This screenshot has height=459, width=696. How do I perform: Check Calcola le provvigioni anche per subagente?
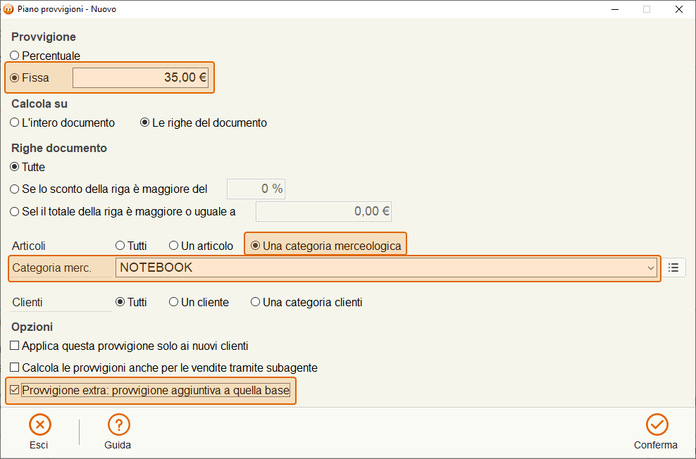[x=15, y=367]
